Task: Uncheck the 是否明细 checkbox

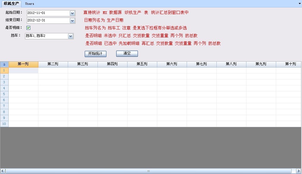Action: tap(28, 28)
